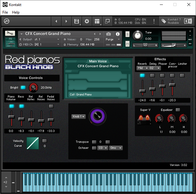Click the red Bright frequency knob

33,87
